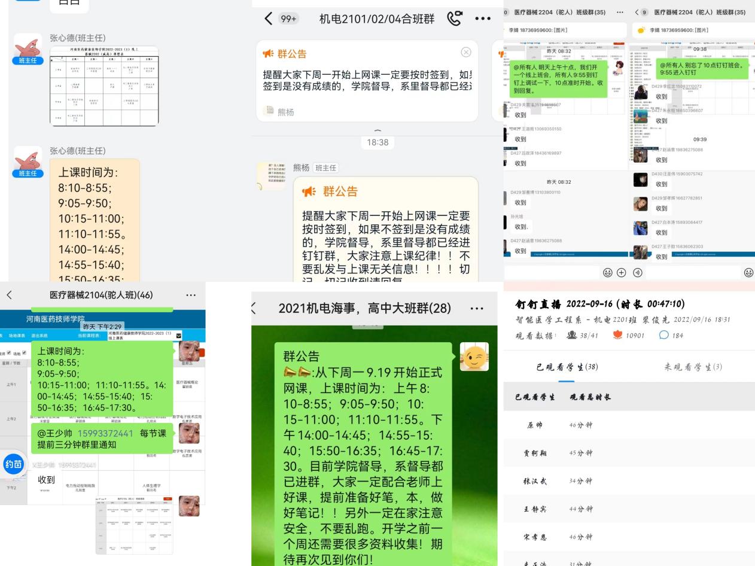Tap the phone number 15993372441 link
Screen dimensions: 755x566
(106, 433)
